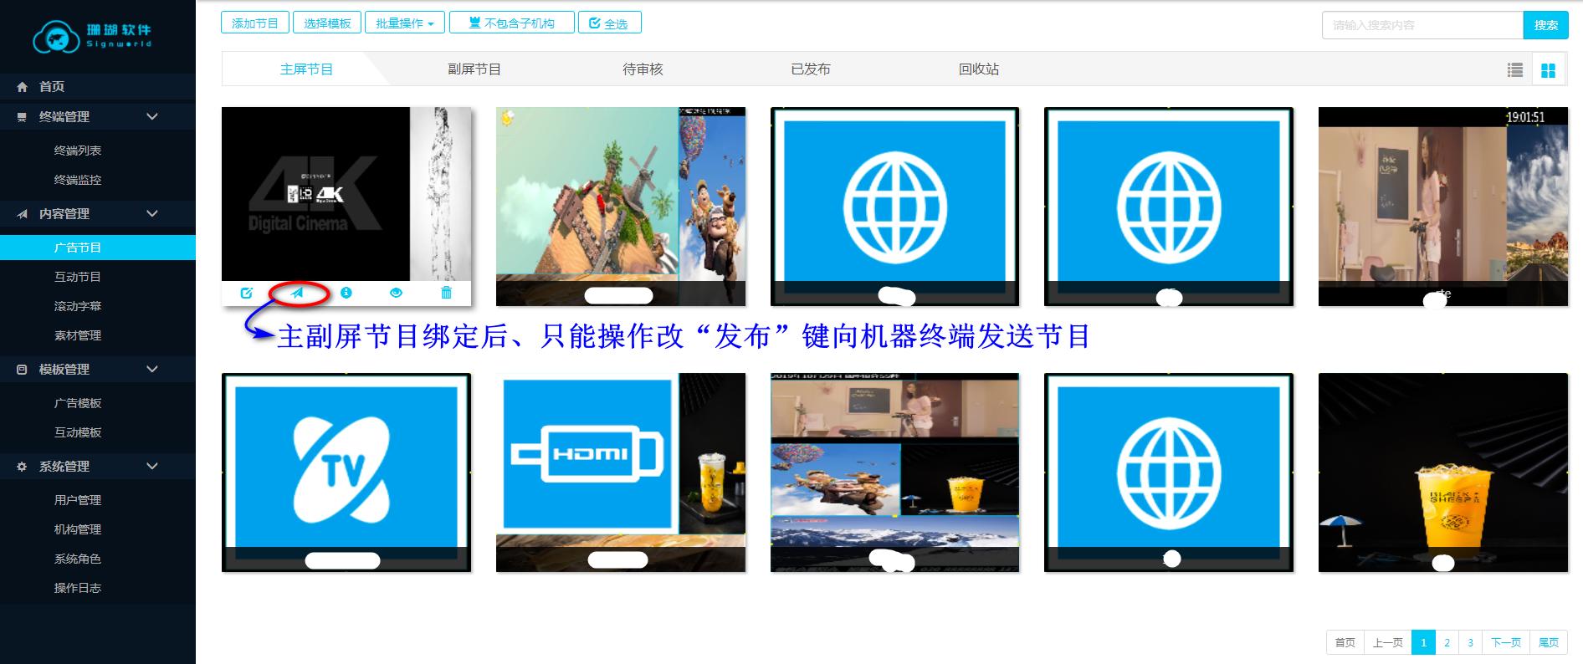Switch to the 主屏节目 tab
Image resolution: width=1583 pixels, height=664 pixels.
coord(306,69)
